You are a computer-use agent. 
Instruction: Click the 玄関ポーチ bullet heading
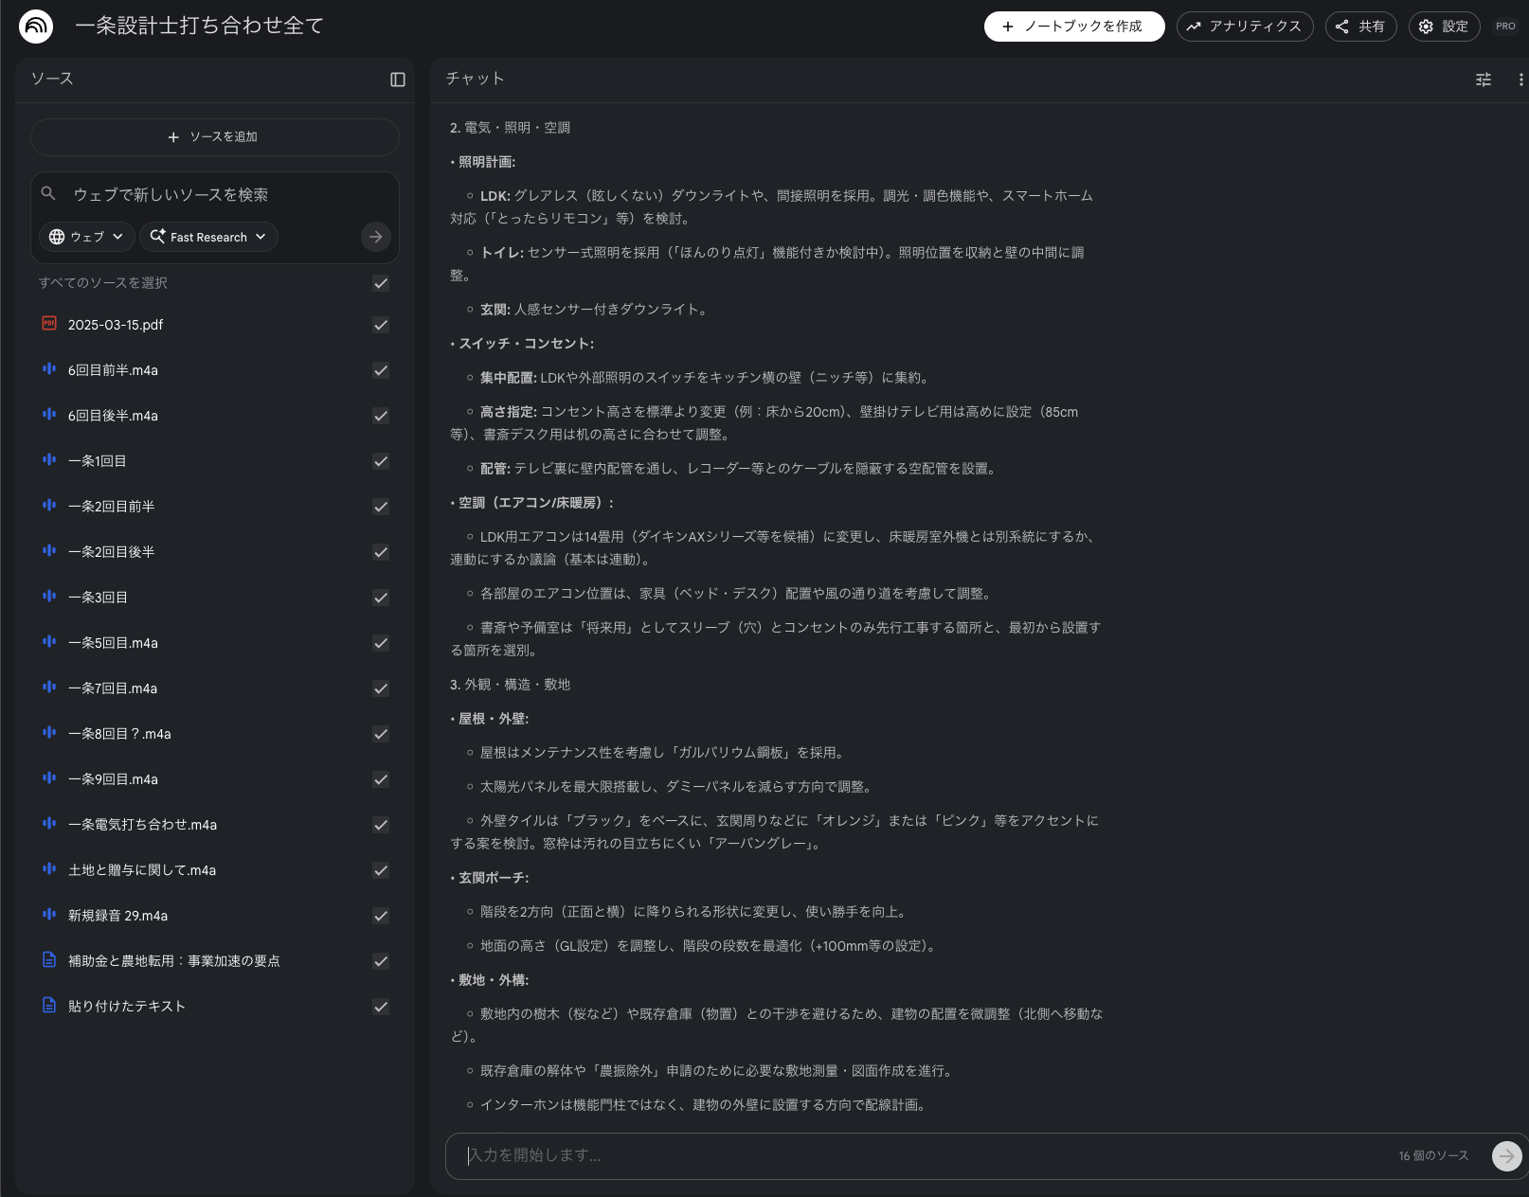(494, 878)
